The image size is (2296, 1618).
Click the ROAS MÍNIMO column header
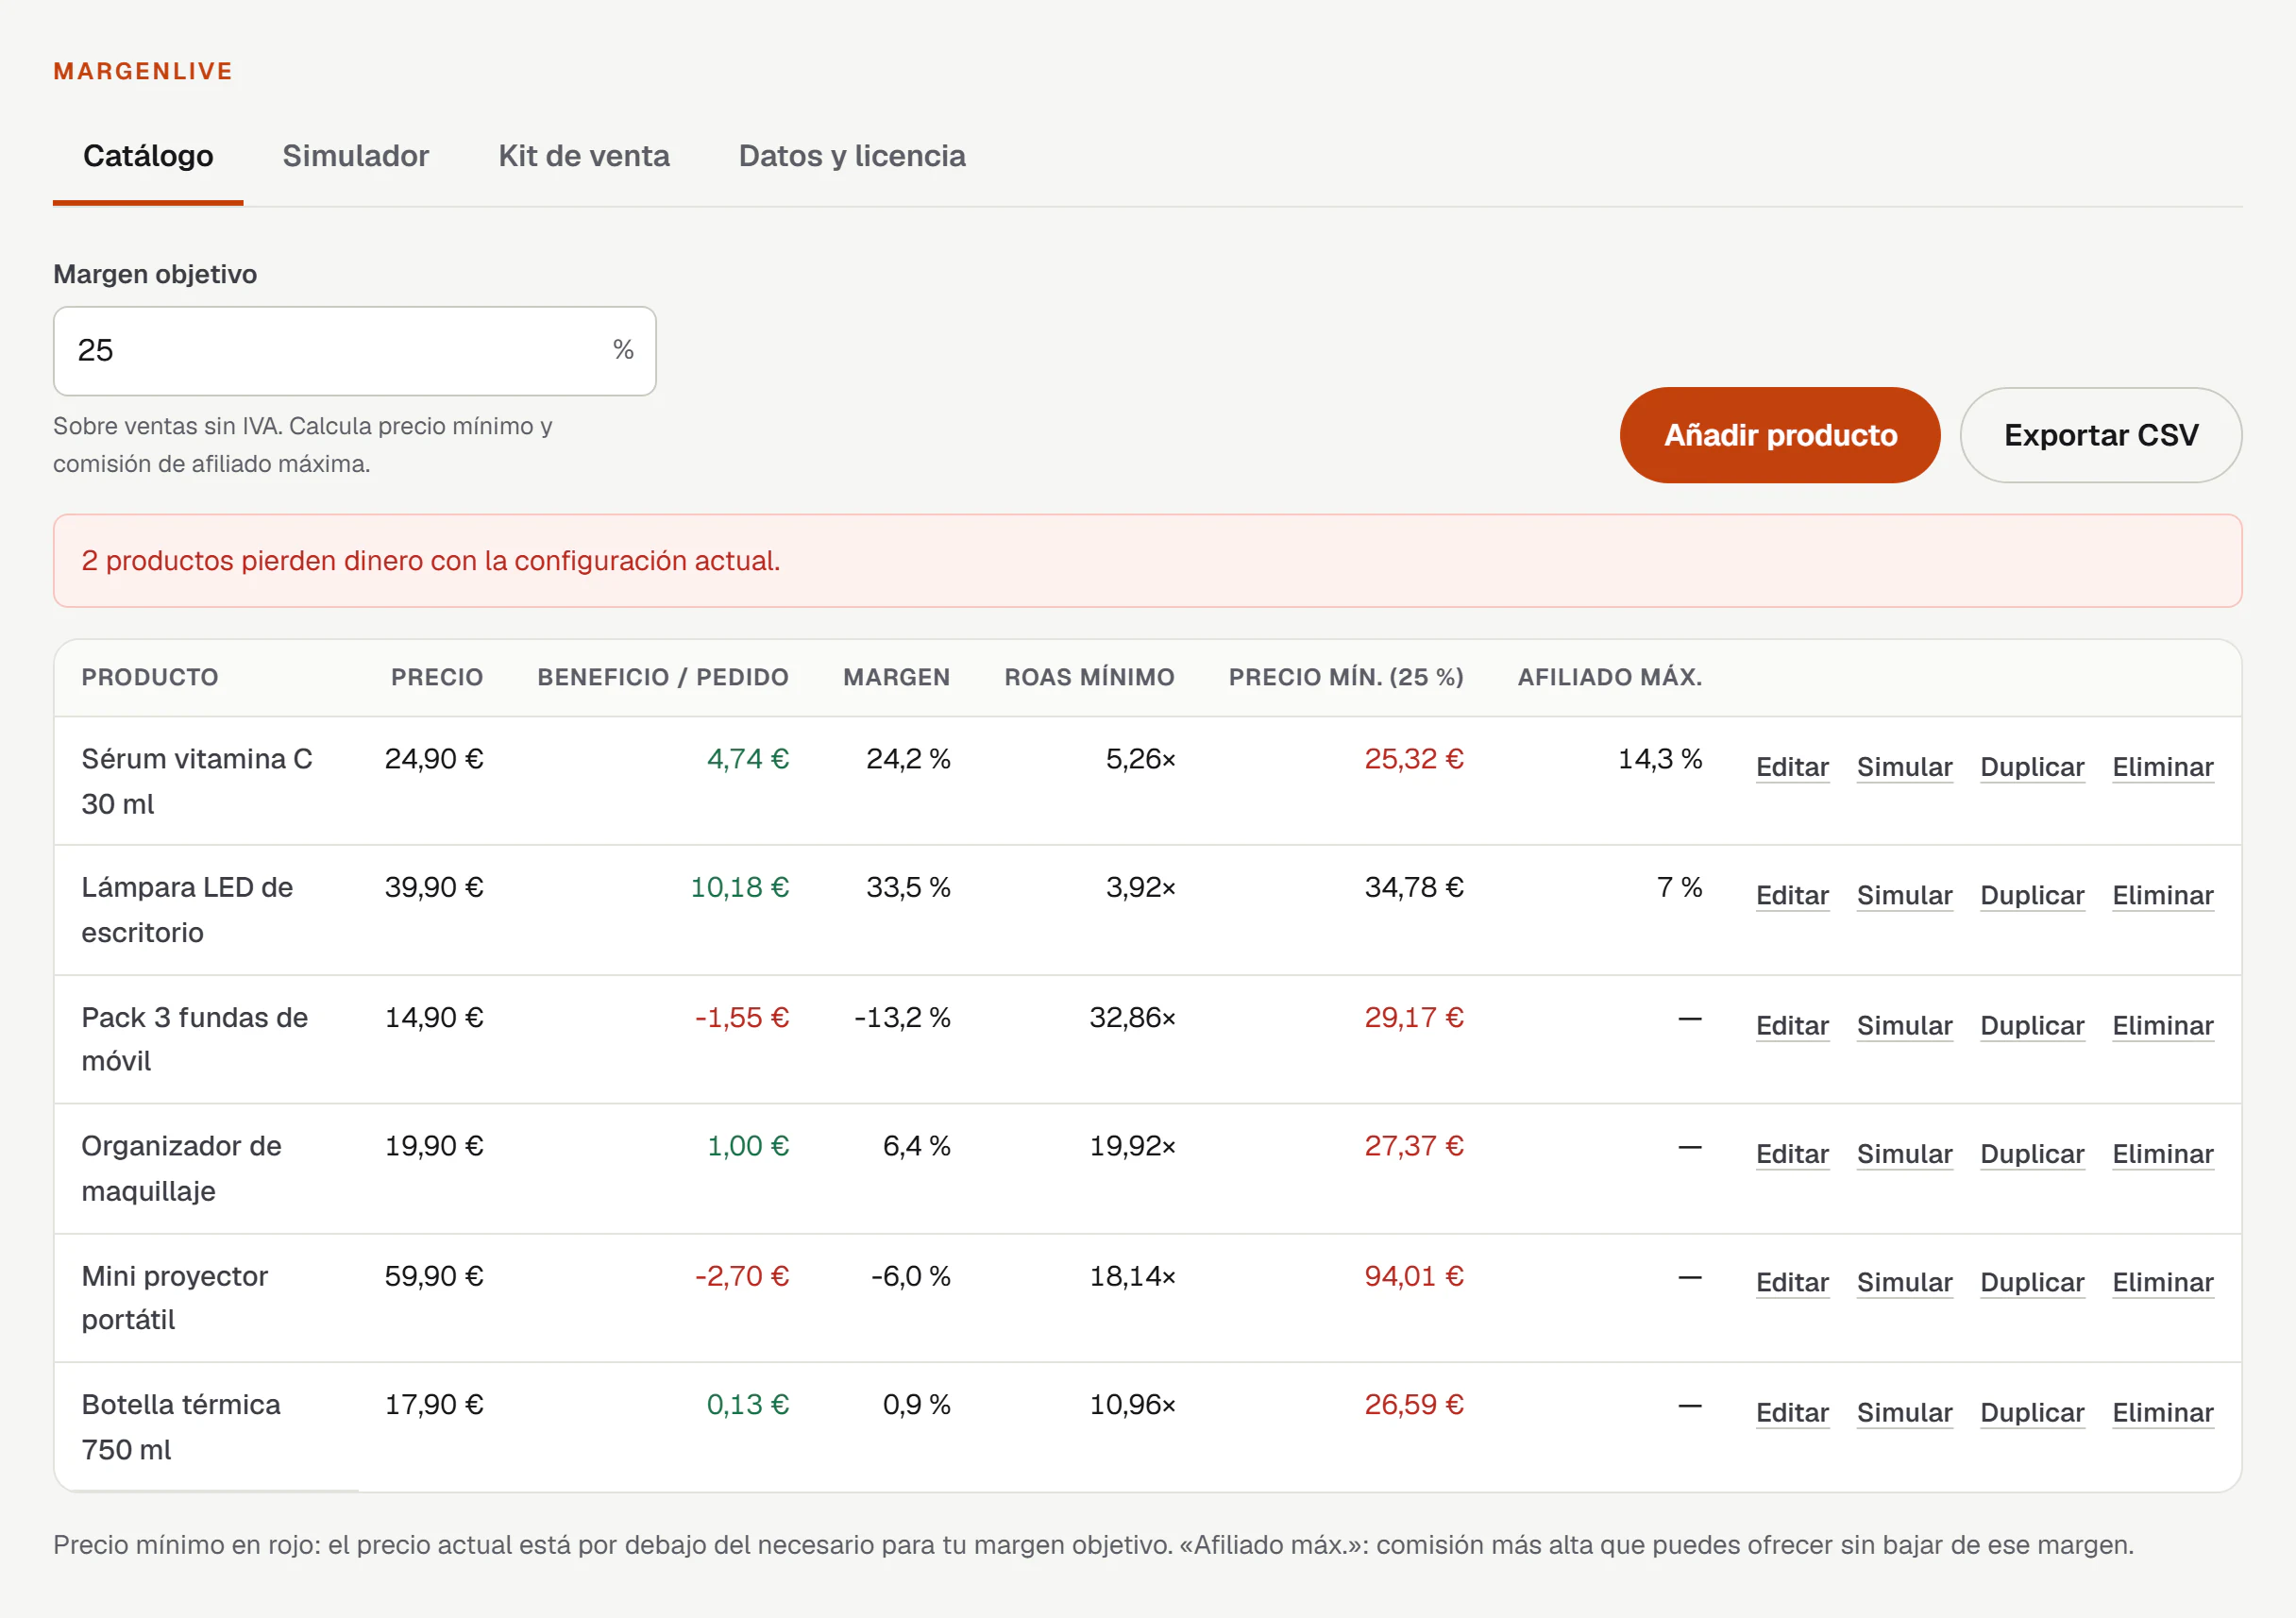tap(1089, 677)
